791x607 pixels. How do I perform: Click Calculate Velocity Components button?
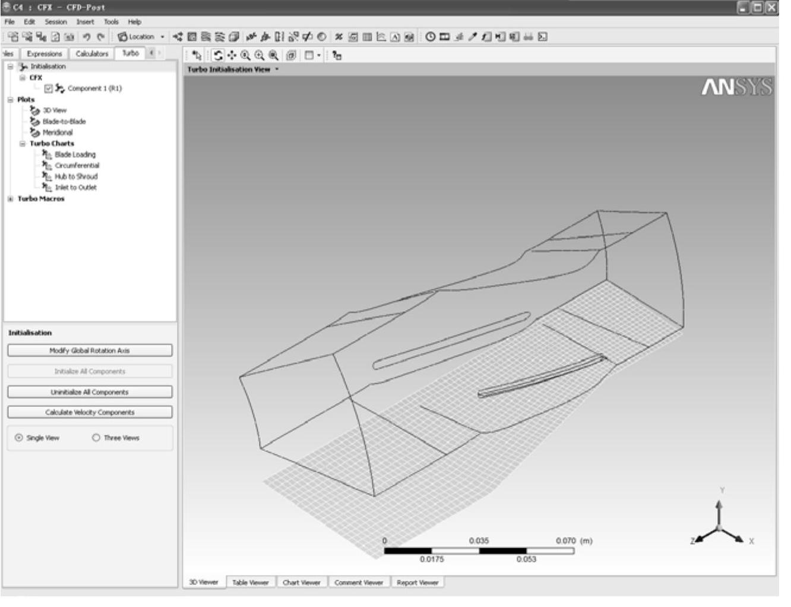coord(90,412)
